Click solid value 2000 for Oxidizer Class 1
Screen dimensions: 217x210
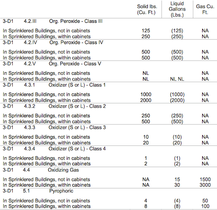[146, 100]
